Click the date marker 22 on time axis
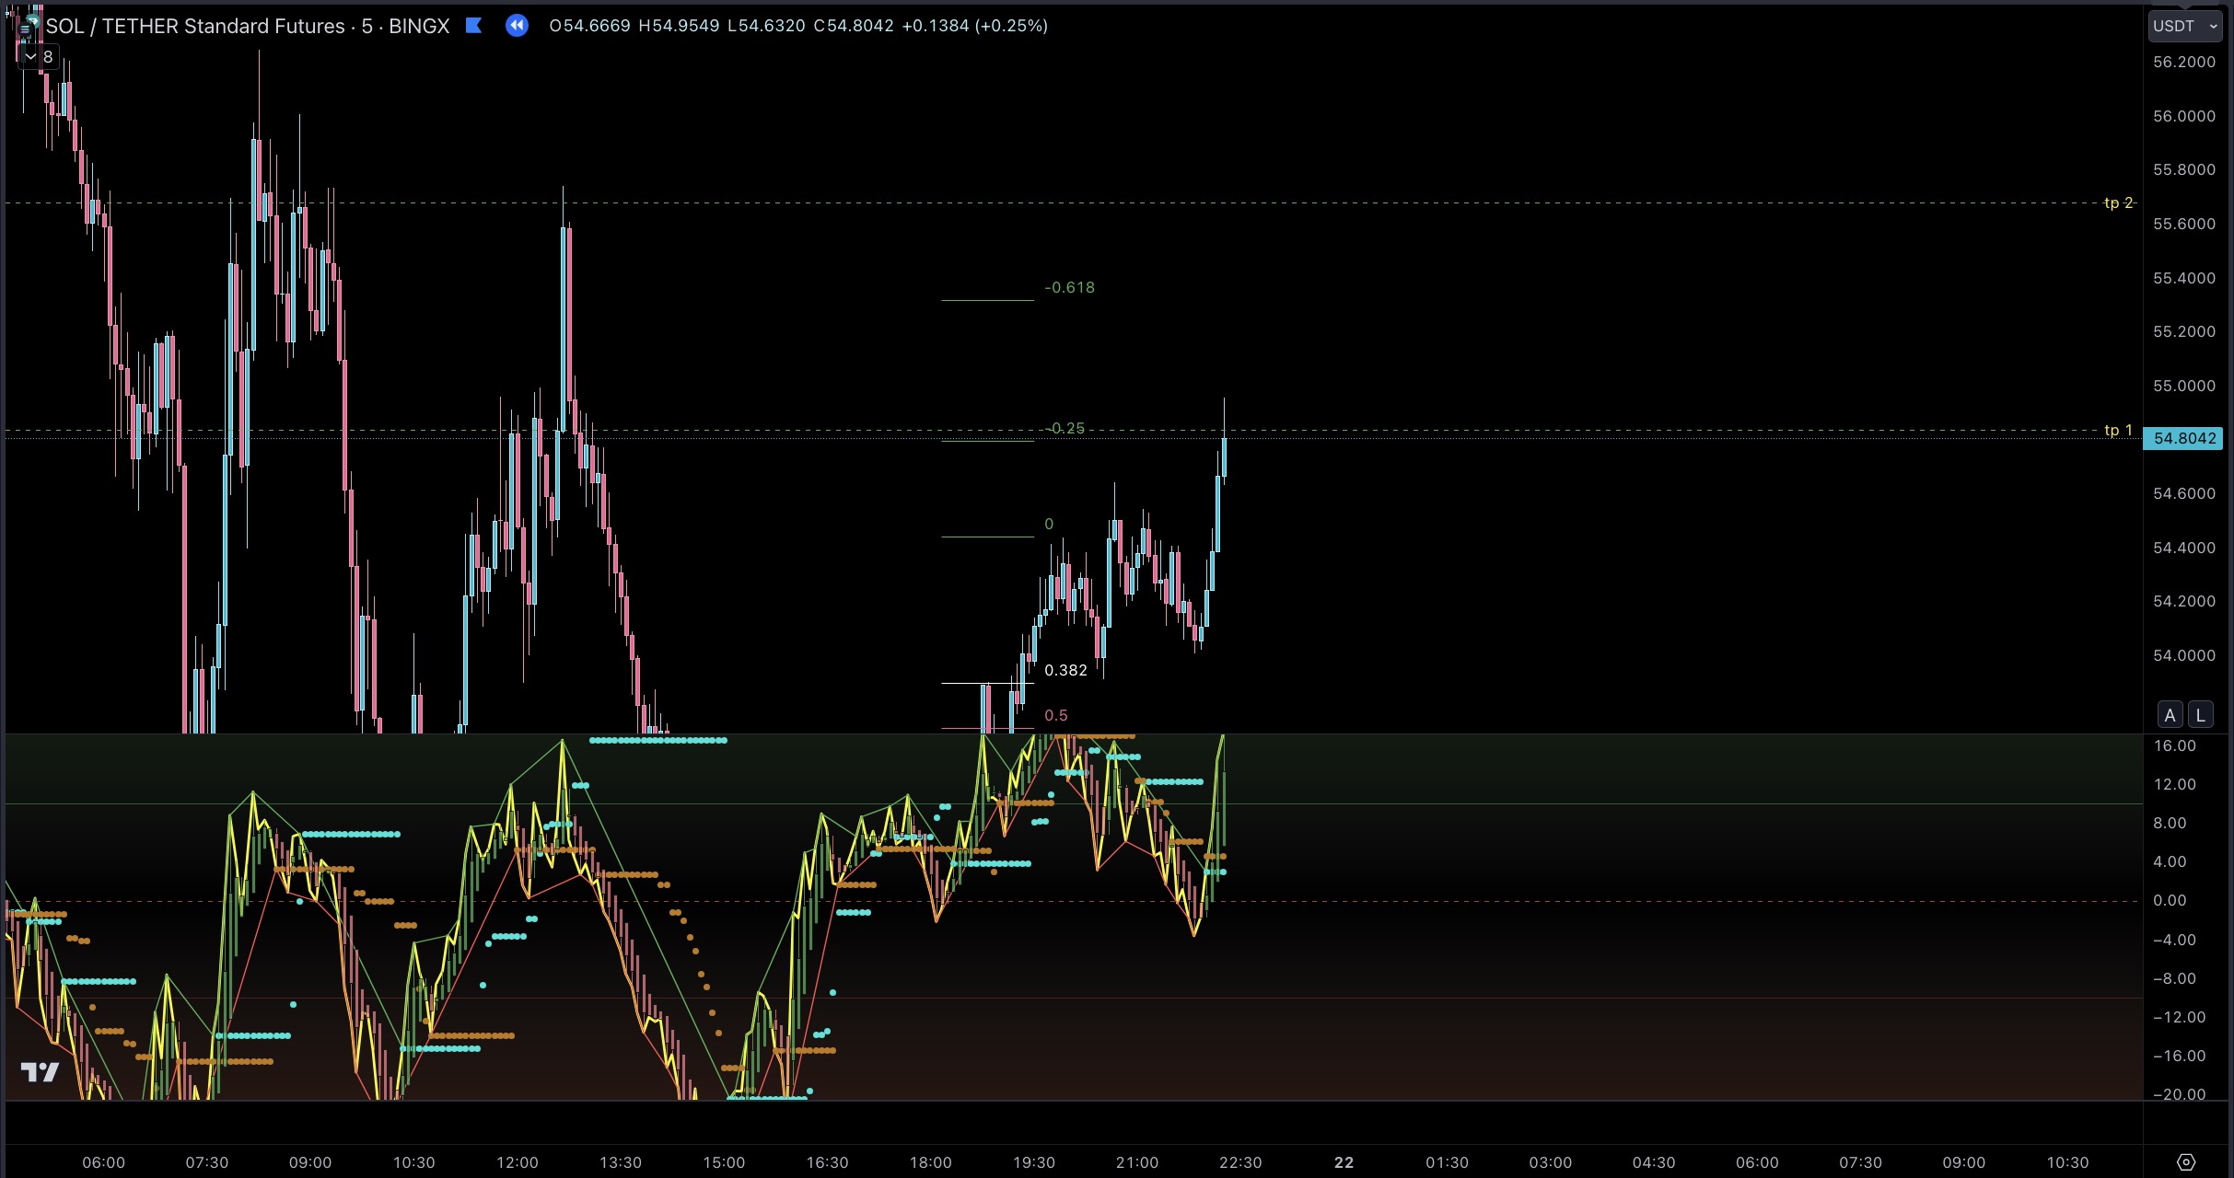Image resolution: width=2234 pixels, height=1178 pixels. tap(1344, 1162)
